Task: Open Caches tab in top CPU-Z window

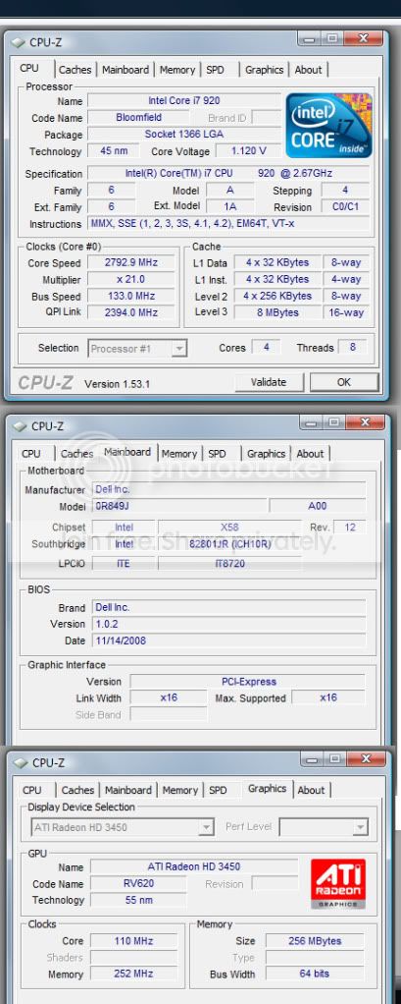Action: (75, 70)
